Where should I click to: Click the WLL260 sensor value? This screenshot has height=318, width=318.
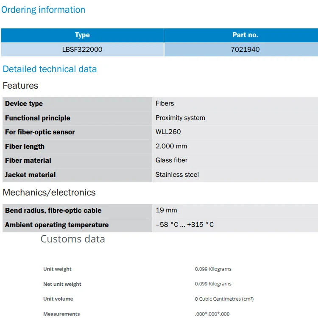pyautogui.click(x=168, y=132)
